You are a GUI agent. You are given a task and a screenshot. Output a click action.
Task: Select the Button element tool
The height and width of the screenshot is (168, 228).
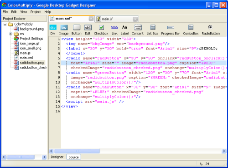[77, 30]
